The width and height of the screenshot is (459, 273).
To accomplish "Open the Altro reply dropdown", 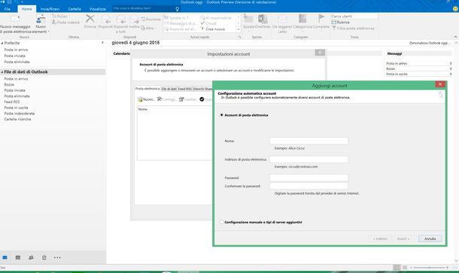I will point(148,29).
